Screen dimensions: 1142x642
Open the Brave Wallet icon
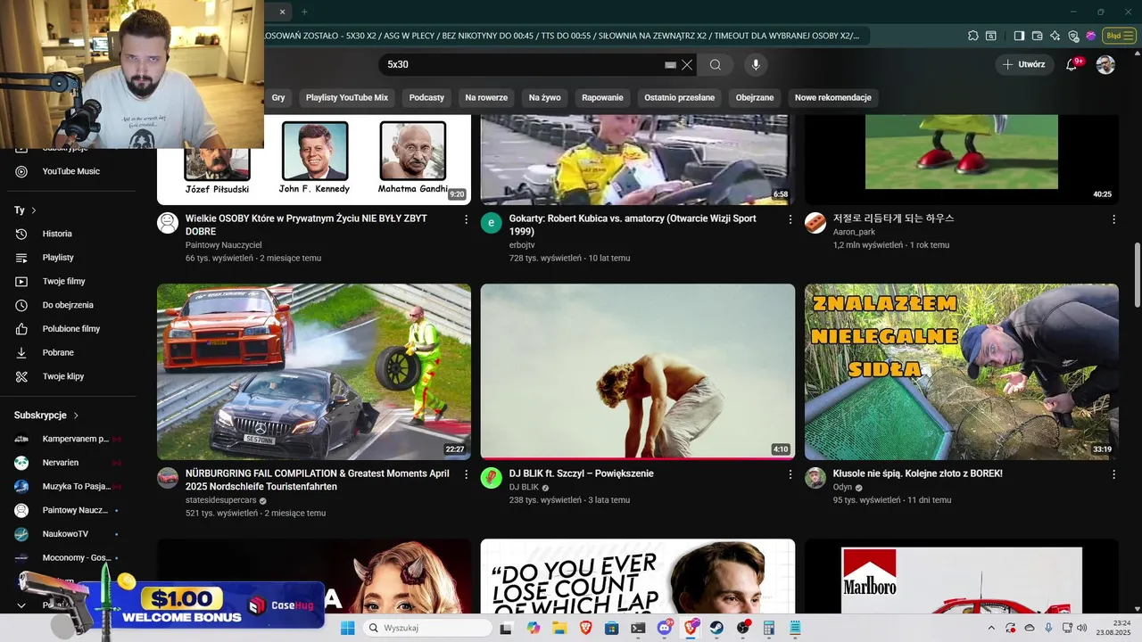(x=1037, y=36)
